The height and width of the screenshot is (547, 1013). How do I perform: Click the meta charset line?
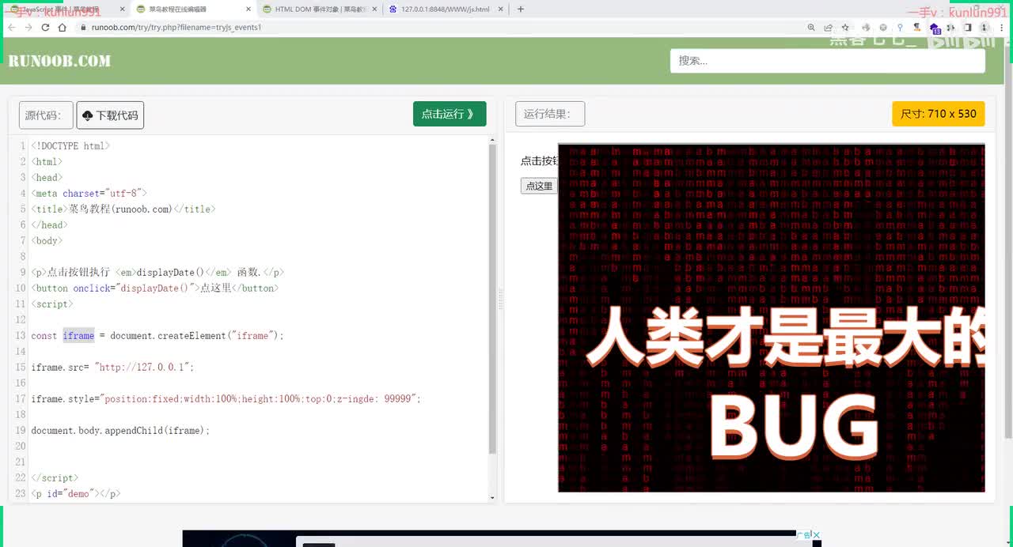point(89,194)
